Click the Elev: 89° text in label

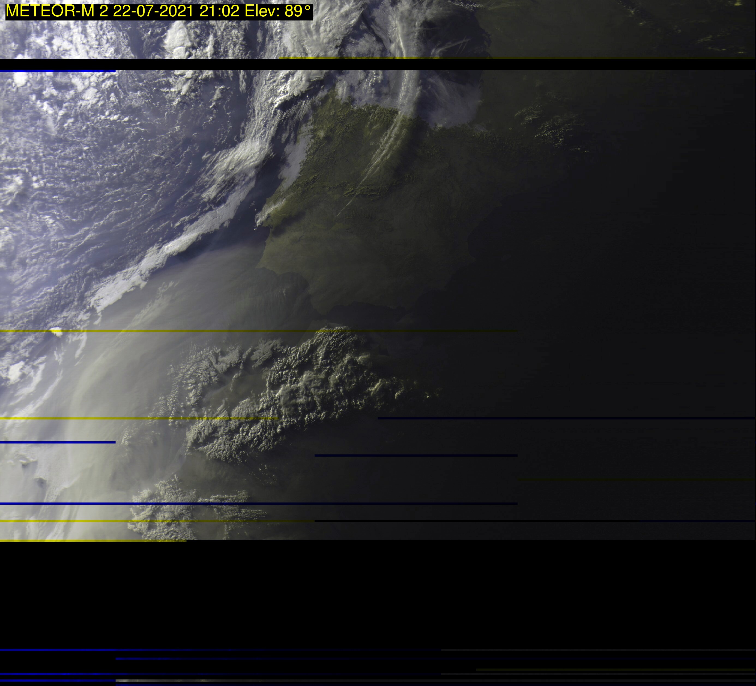(x=277, y=11)
